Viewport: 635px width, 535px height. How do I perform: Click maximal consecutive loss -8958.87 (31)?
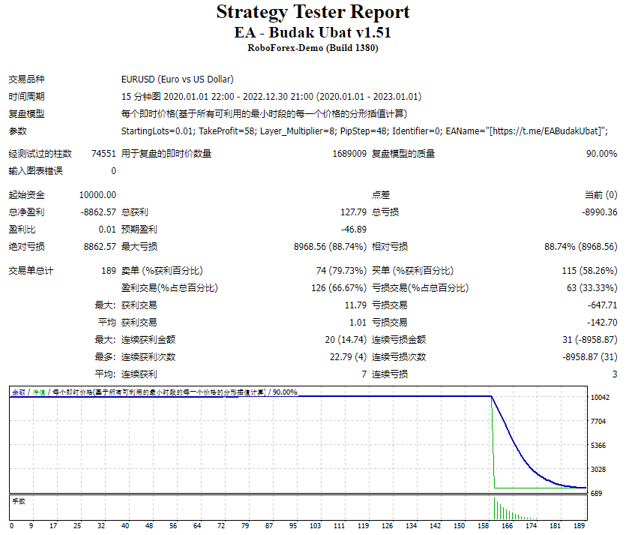(x=589, y=357)
